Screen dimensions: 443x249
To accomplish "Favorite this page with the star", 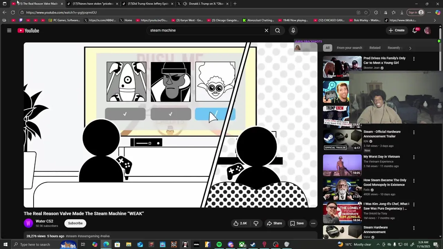I will [366, 12].
